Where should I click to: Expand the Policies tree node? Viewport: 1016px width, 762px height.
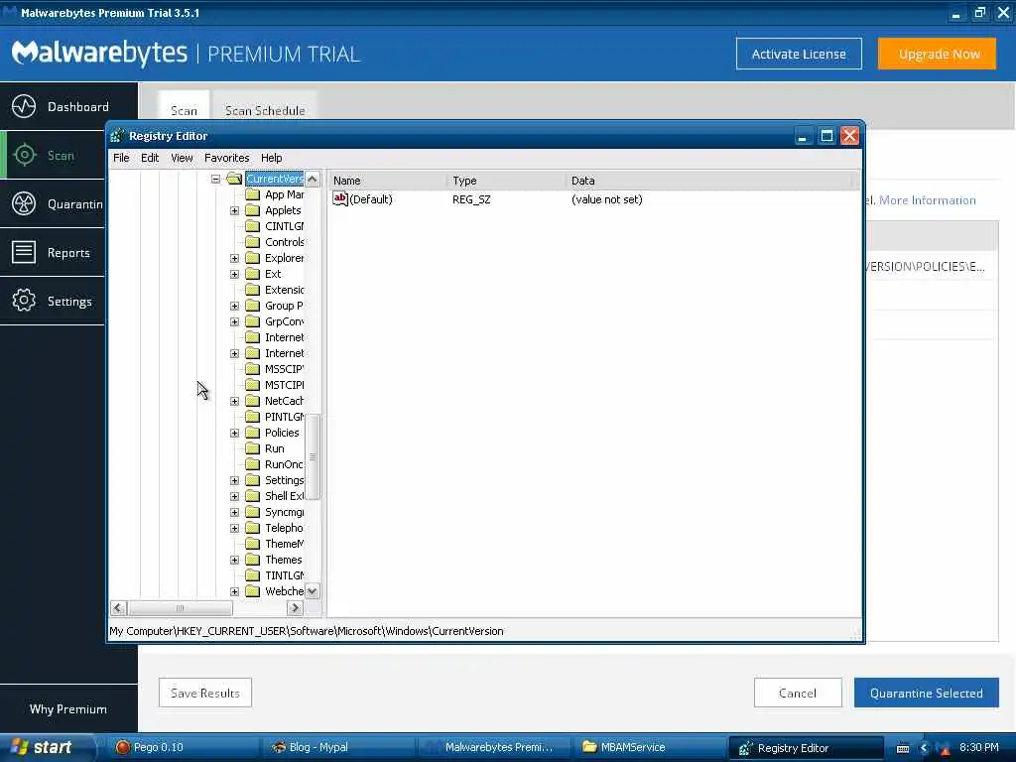[234, 433]
